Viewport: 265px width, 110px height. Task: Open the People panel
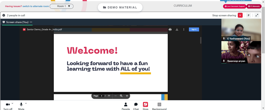click(x=126, y=106)
